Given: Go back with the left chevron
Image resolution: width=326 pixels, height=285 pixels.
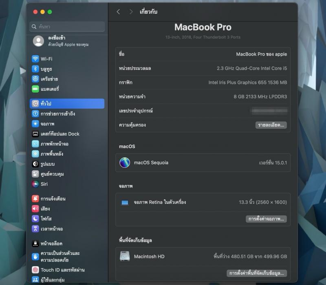Looking at the screenshot, I should [118, 12].
